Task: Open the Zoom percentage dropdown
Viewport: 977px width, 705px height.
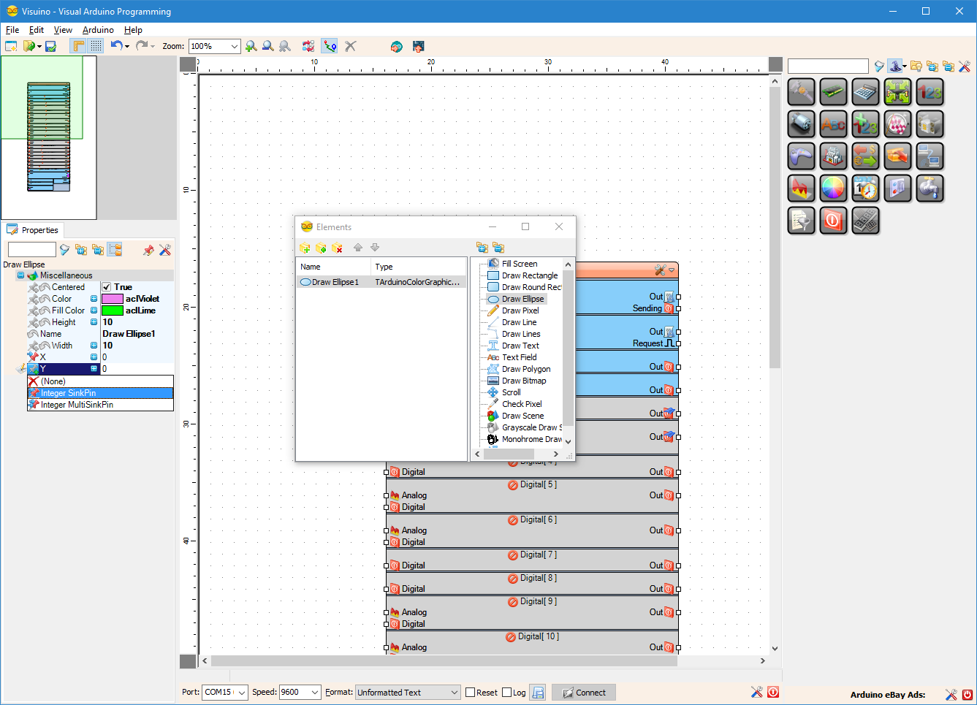Action: [234, 46]
